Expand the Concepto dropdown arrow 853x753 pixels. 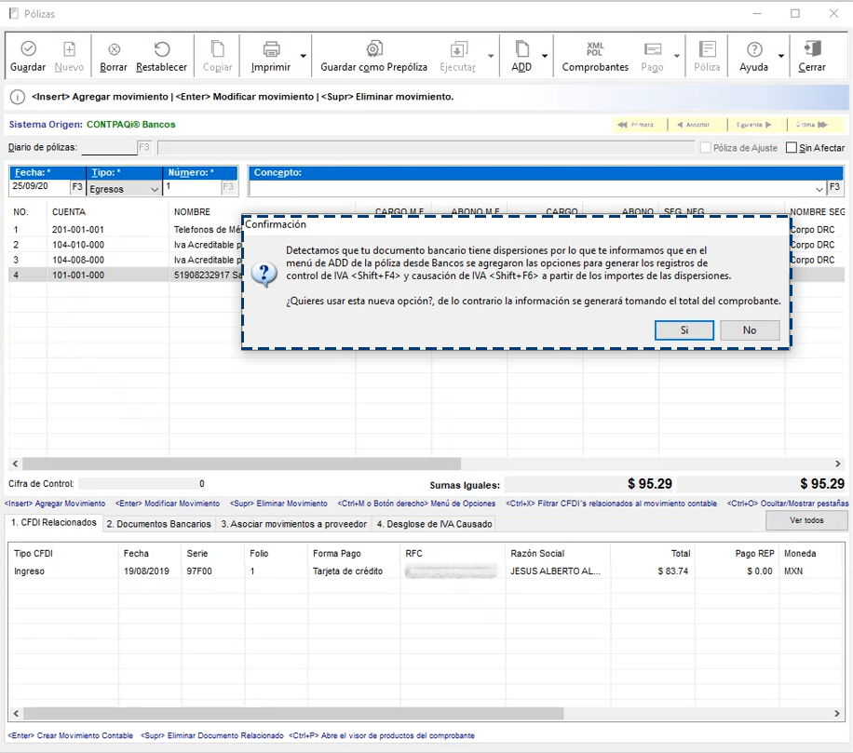pyautogui.click(x=819, y=189)
